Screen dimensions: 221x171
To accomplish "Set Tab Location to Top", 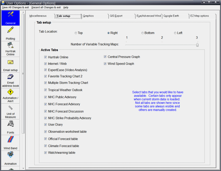I will [76, 33].
